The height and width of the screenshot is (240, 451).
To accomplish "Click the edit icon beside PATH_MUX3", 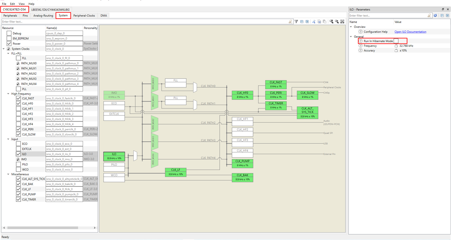I will click(x=18, y=79).
